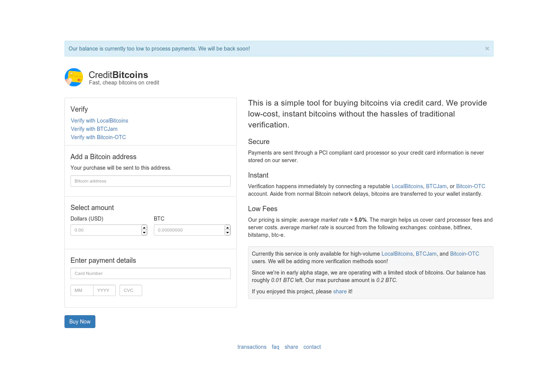558x391 pixels.
Task: Decrease the Dollars (USD) amount stepper
Action: (x=144, y=233)
